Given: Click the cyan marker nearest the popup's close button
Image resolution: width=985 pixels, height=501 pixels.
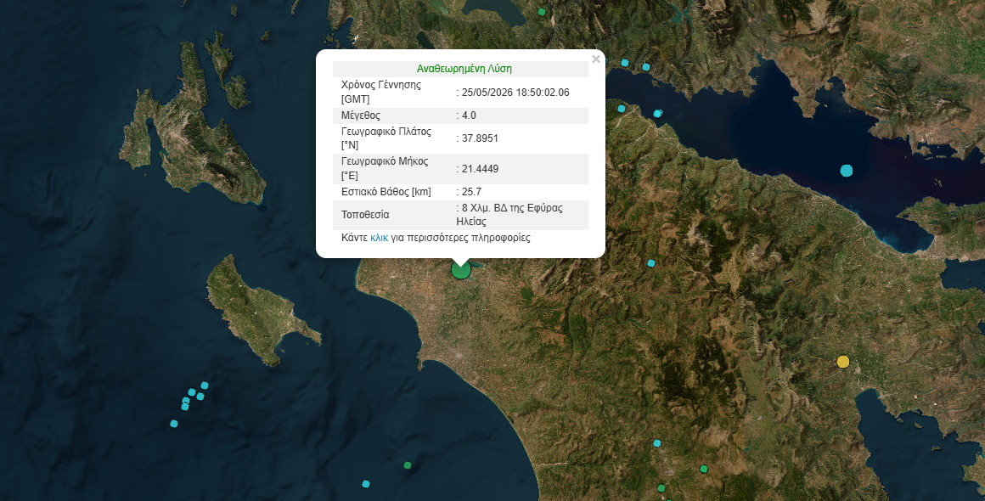Looking at the screenshot, I should pyautogui.click(x=624, y=63).
